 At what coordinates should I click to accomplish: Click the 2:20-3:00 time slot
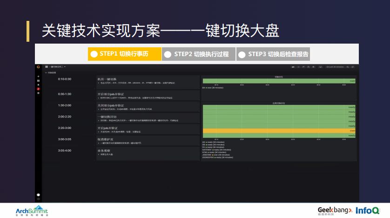click(x=65, y=128)
